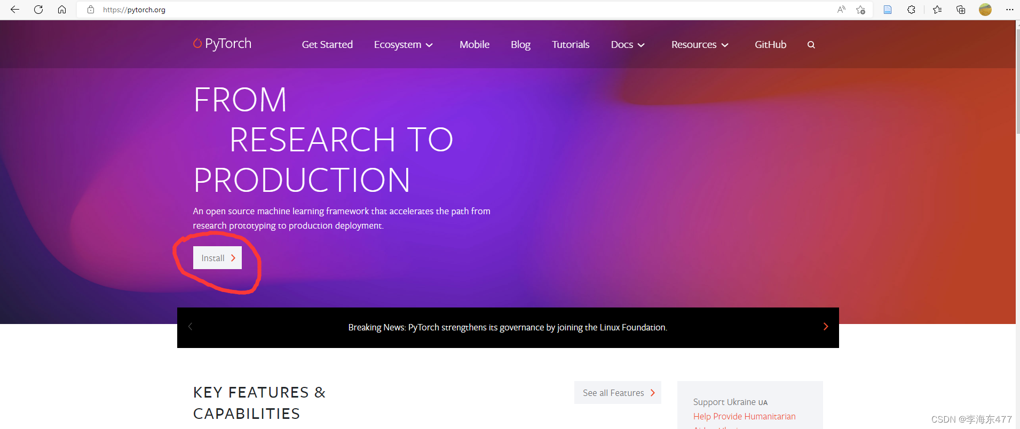This screenshot has height=429, width=1020.
Task: Open the Read aloud feature
Action: 841,10
